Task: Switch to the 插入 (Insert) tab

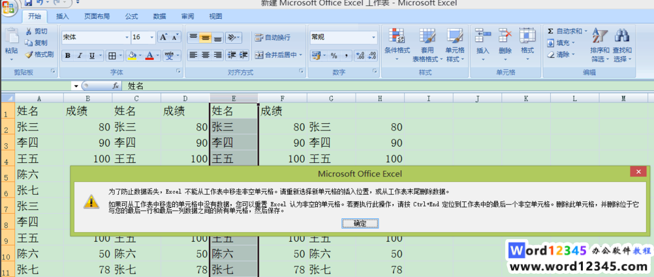Action: [x=63, y=16]
